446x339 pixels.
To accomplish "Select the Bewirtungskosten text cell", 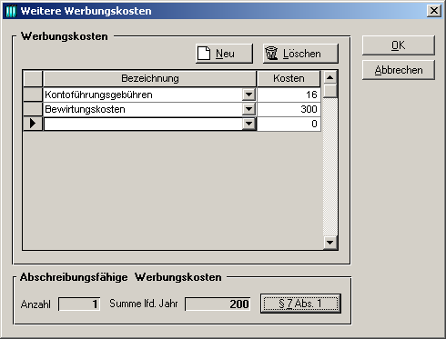I will click(x=143, y=109).
